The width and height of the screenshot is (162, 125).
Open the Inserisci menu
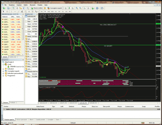pos(19,5)
